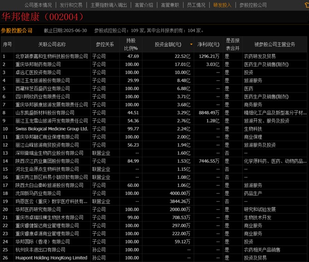
Task: Select the 高管介绍 tab
Action: pyautogui.click(x=144, y=5)
